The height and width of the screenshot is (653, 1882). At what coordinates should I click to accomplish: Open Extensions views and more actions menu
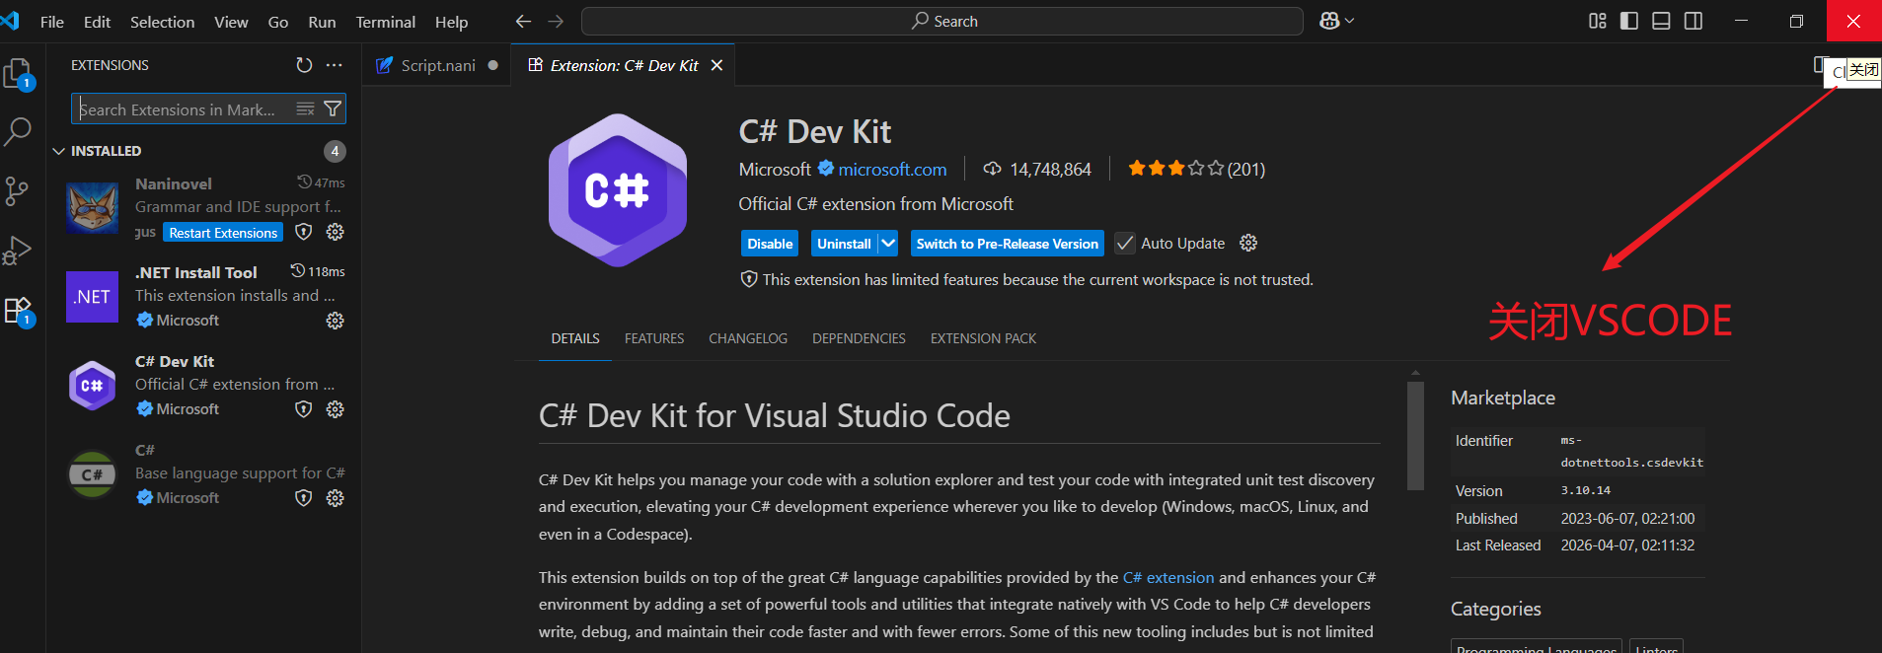pyautogui.click(x=335, y=65)
